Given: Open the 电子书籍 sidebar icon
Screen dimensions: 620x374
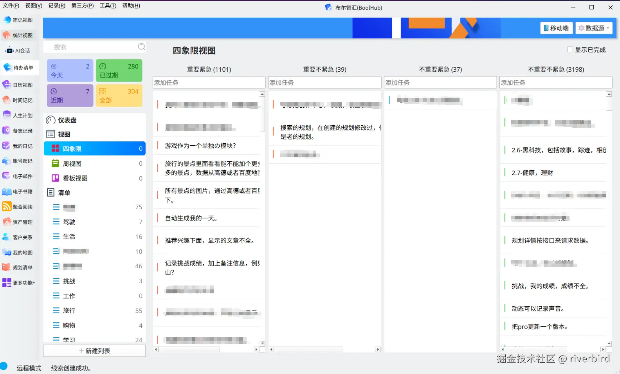Looking at the screenshot, I should tap(7, 192).
